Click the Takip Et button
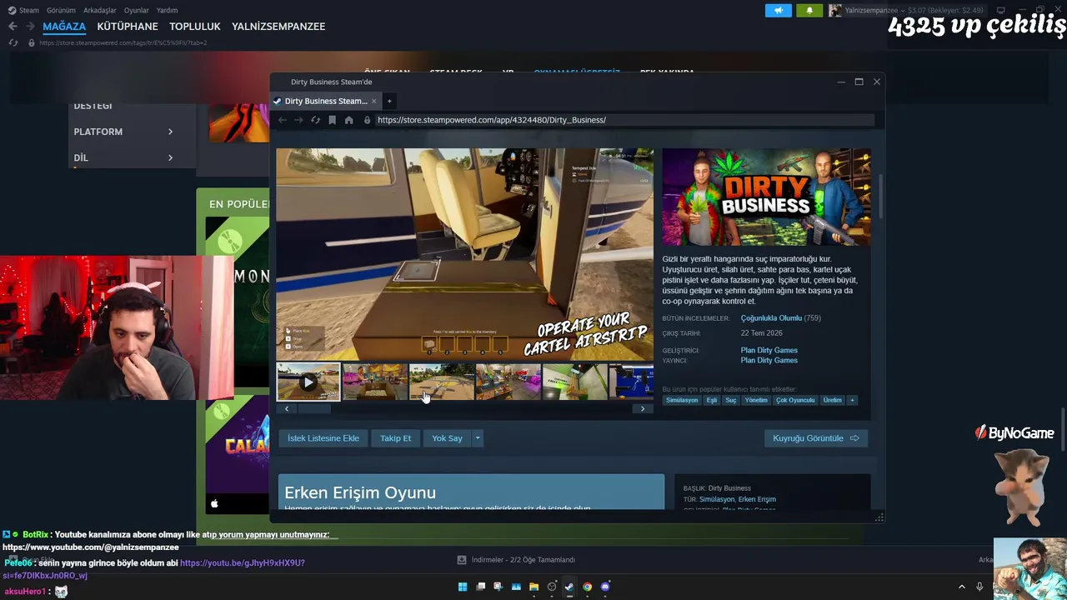The width and height of the screenshot is (1067, 600). (x=395, y=438)
